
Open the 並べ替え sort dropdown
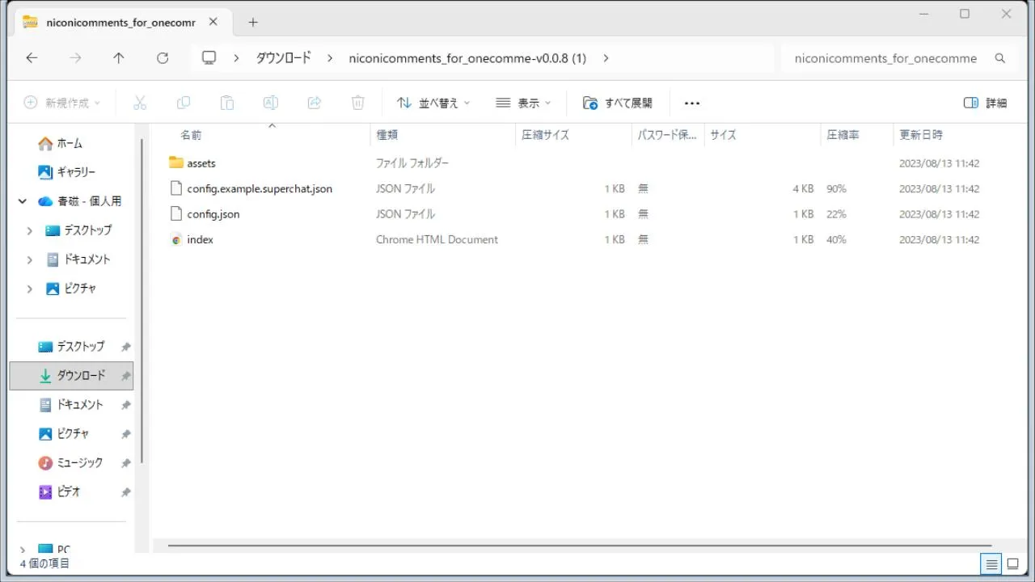[434, 103]
